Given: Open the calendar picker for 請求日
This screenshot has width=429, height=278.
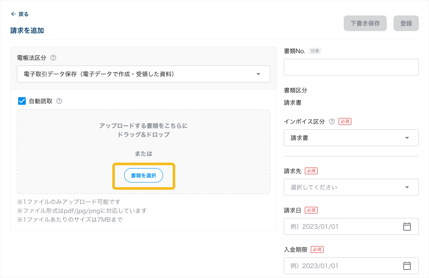Looking at the screenshot, I should [407, 226].
